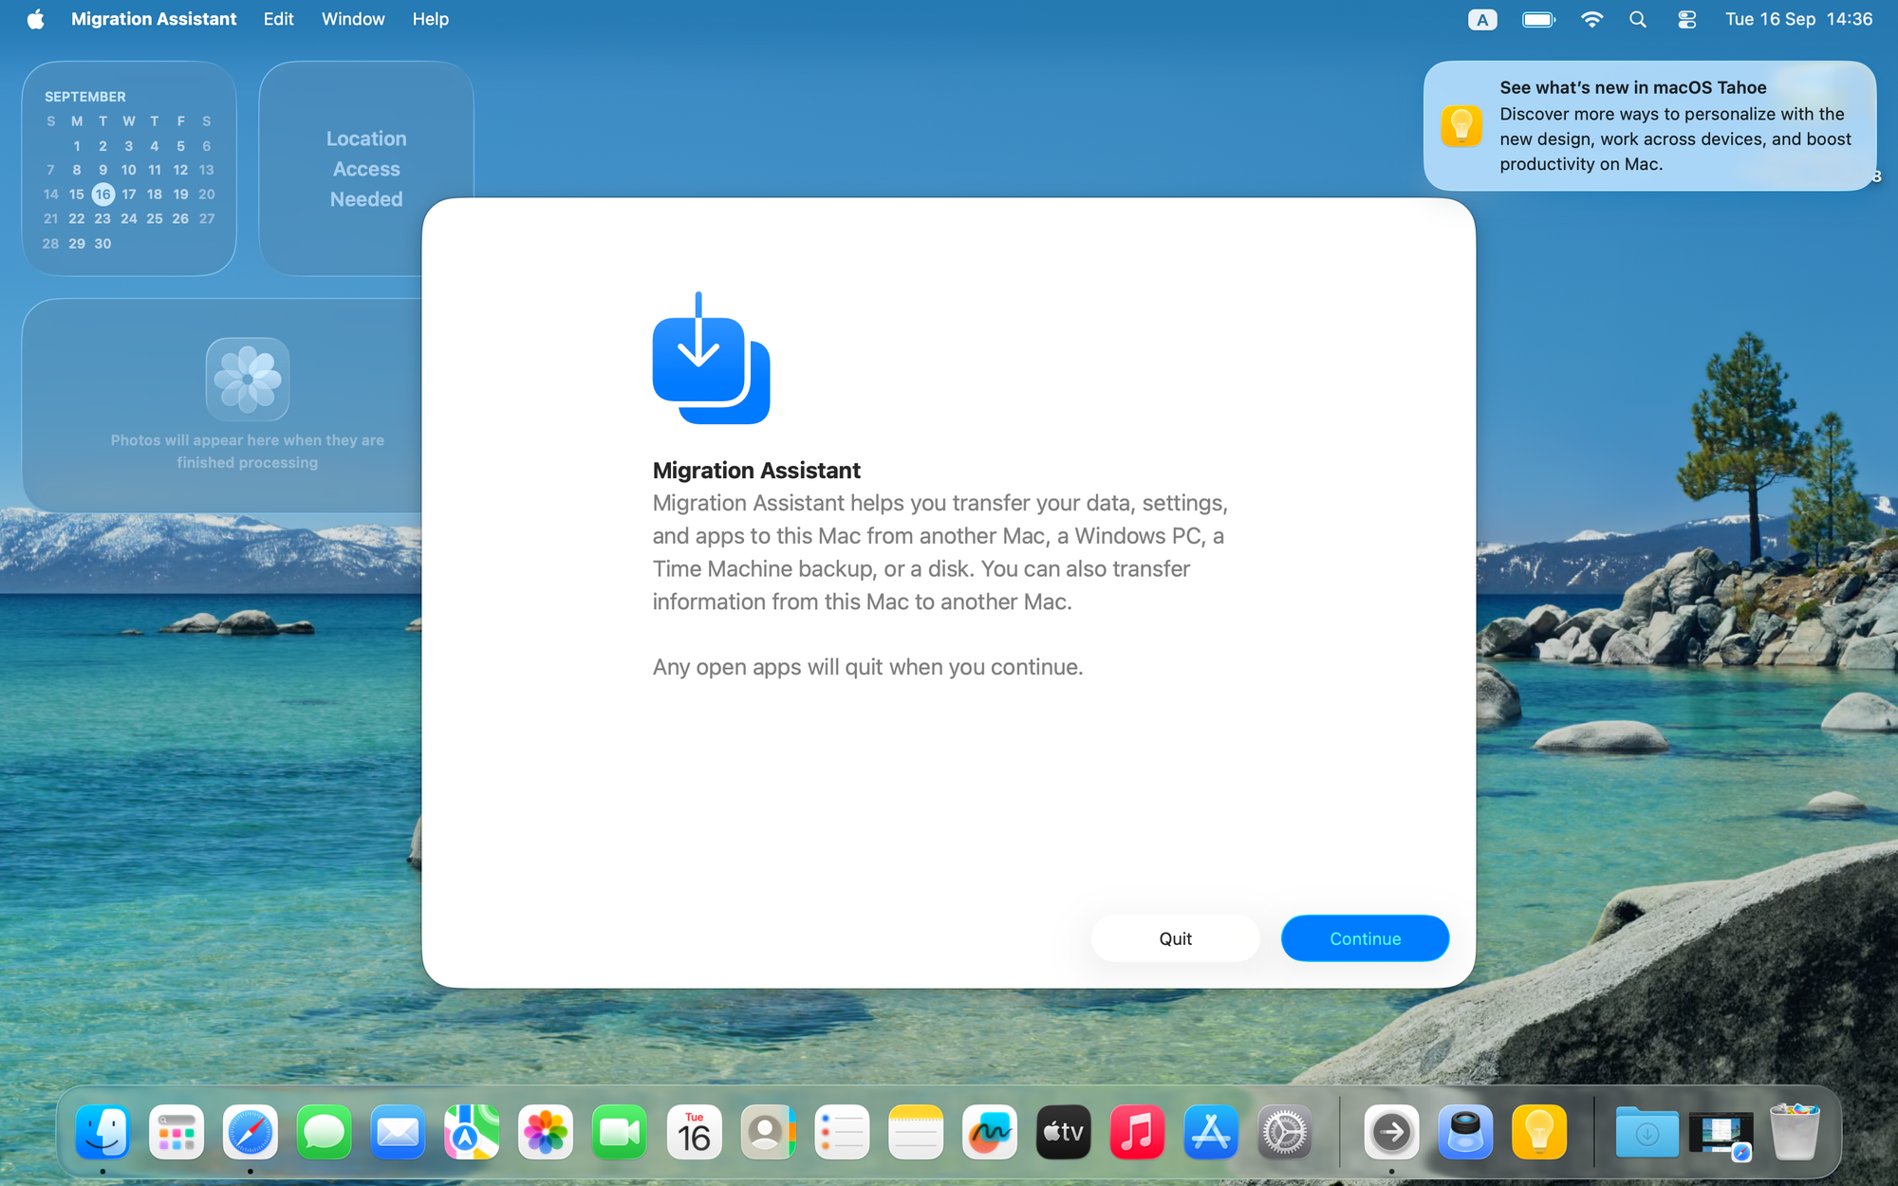Image resolution: width=1898 pixels, height=1186 pixels.
Task: Click Continue in Migration Assistant
Action: click(1365, 938)
